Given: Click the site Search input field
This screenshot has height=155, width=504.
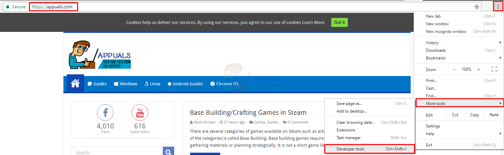Looking at the screenshot, I should click(x=117, y=151).
